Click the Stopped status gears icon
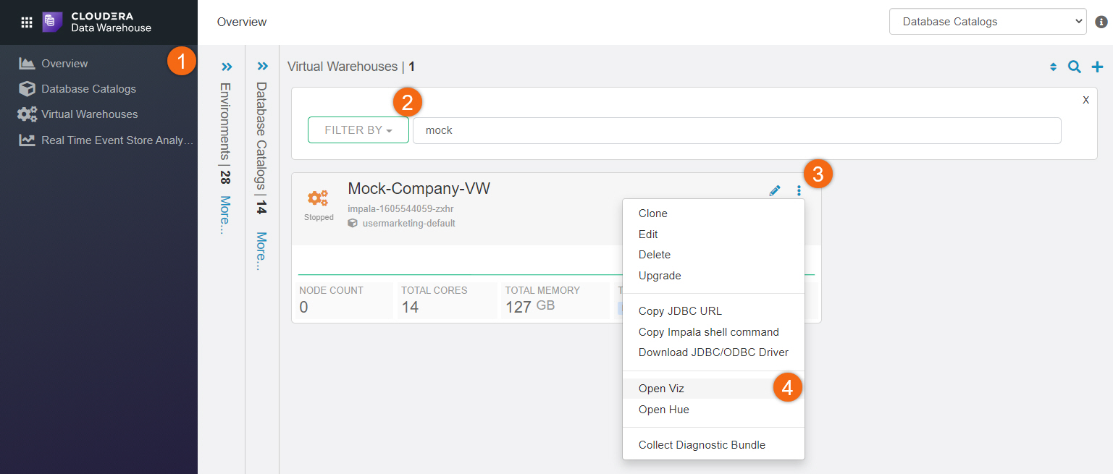Screen dimensions: 1113x474 click(x=318, y=198)
